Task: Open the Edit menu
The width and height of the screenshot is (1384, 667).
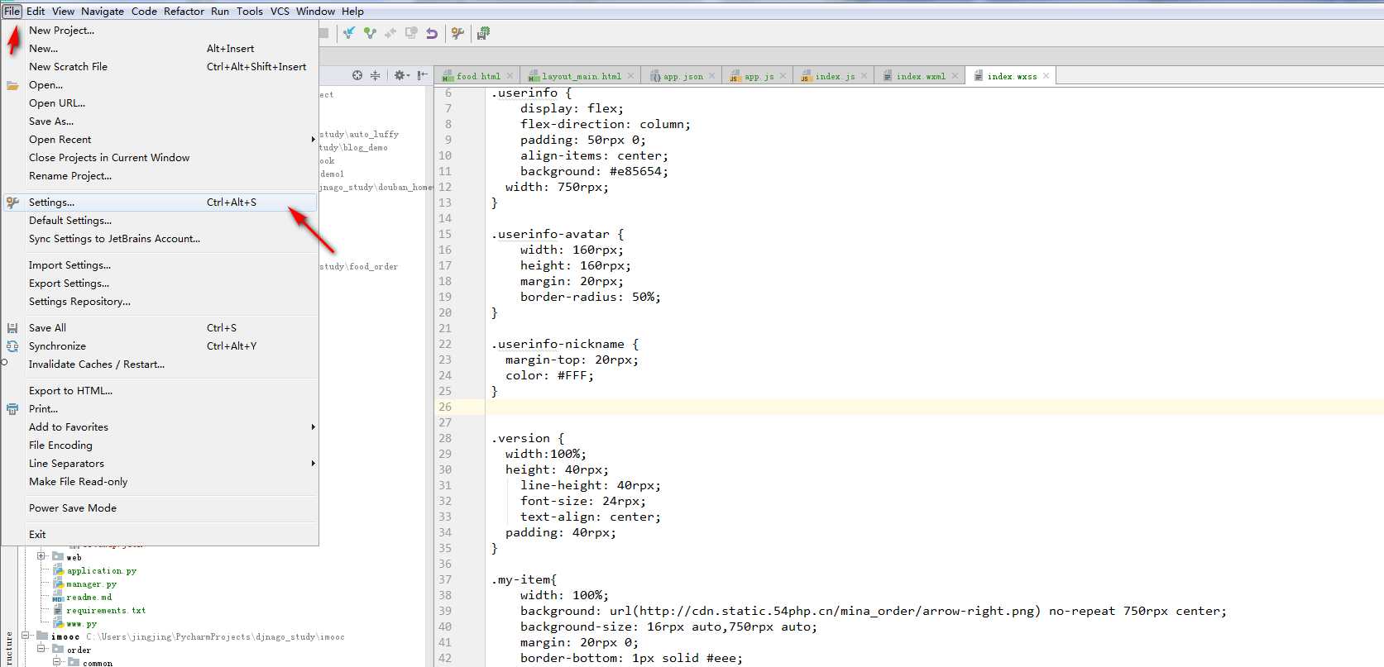Action: [36, 11]
